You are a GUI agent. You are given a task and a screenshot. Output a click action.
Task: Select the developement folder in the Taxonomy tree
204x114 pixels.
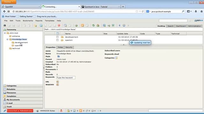tap(21, 42)
